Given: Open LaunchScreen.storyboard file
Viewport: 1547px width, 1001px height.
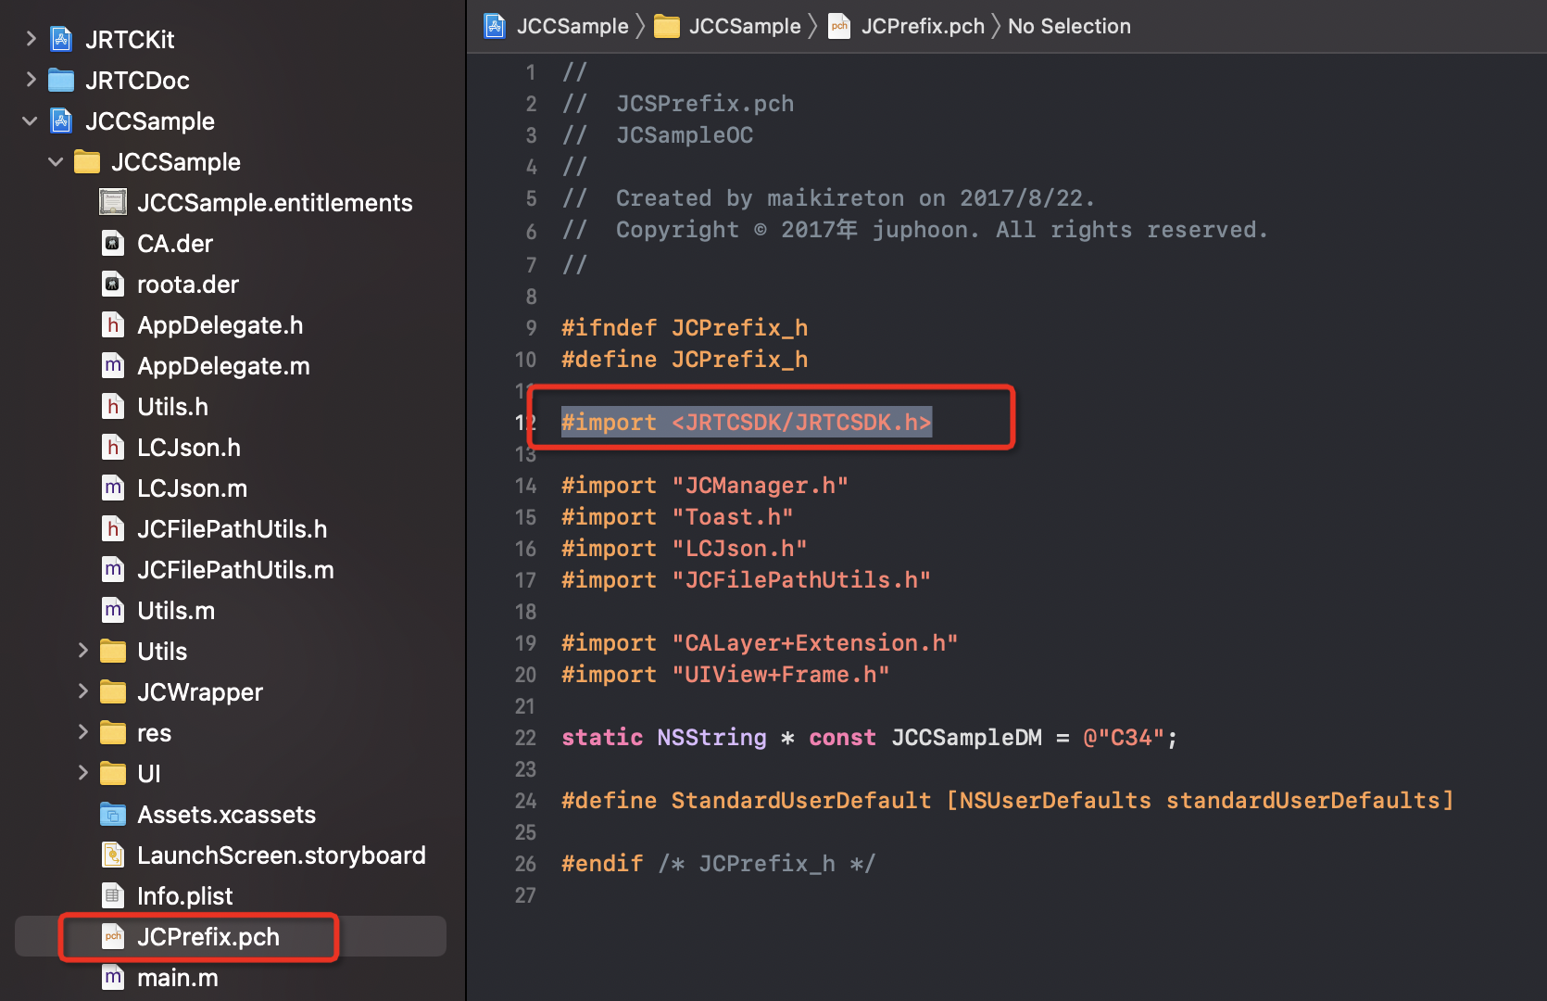Looking at the screenshot, I should 282,855.
